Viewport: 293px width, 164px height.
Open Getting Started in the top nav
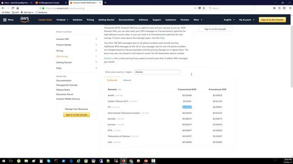point(106,20)
